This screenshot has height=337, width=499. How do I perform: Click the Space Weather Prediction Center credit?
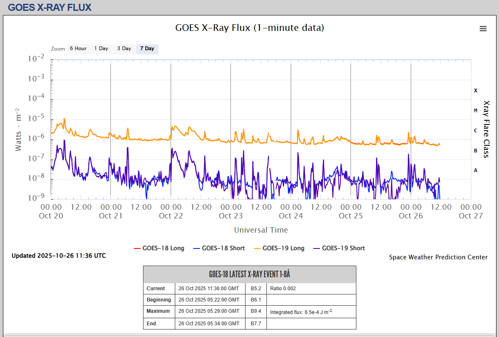pos(438,257)
